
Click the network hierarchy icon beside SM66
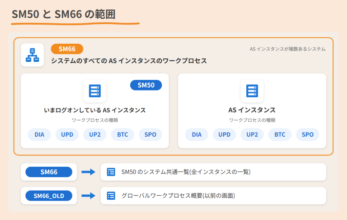coord(32,55)
